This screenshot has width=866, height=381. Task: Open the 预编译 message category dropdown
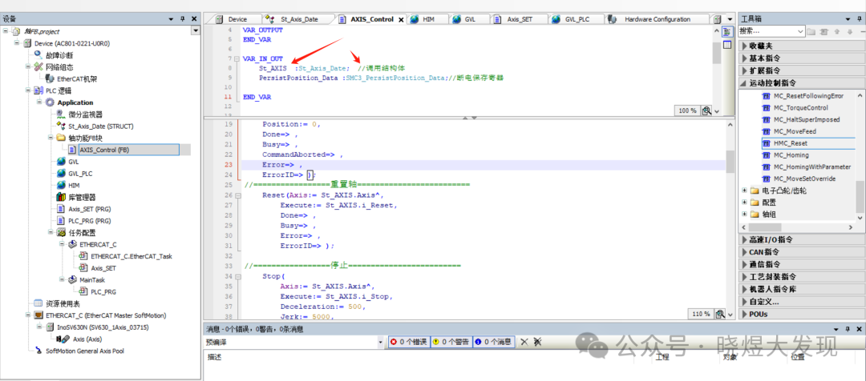(380, 342)
